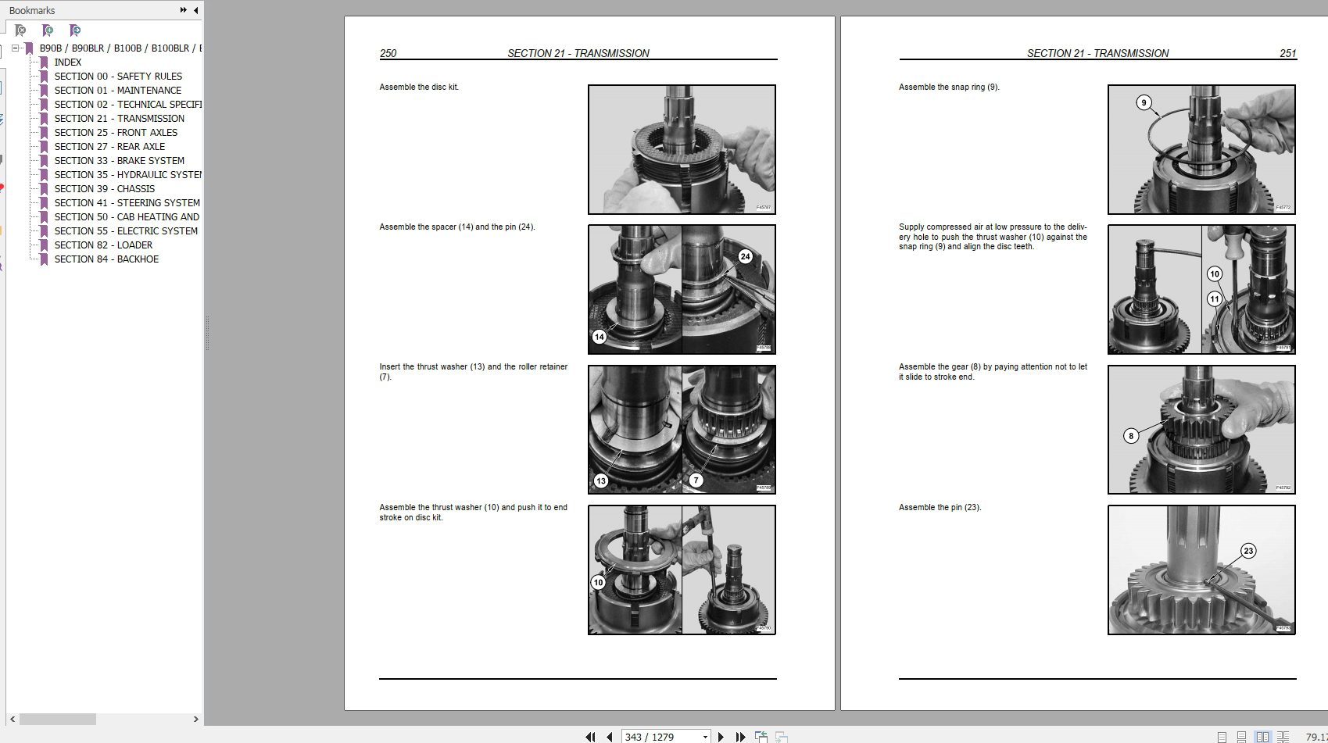Viewport: 1328px width, 743px height.
Task: Open SECTION 55 - ELECTRIC SYSTEM bookmark
Action: [126, 230]
